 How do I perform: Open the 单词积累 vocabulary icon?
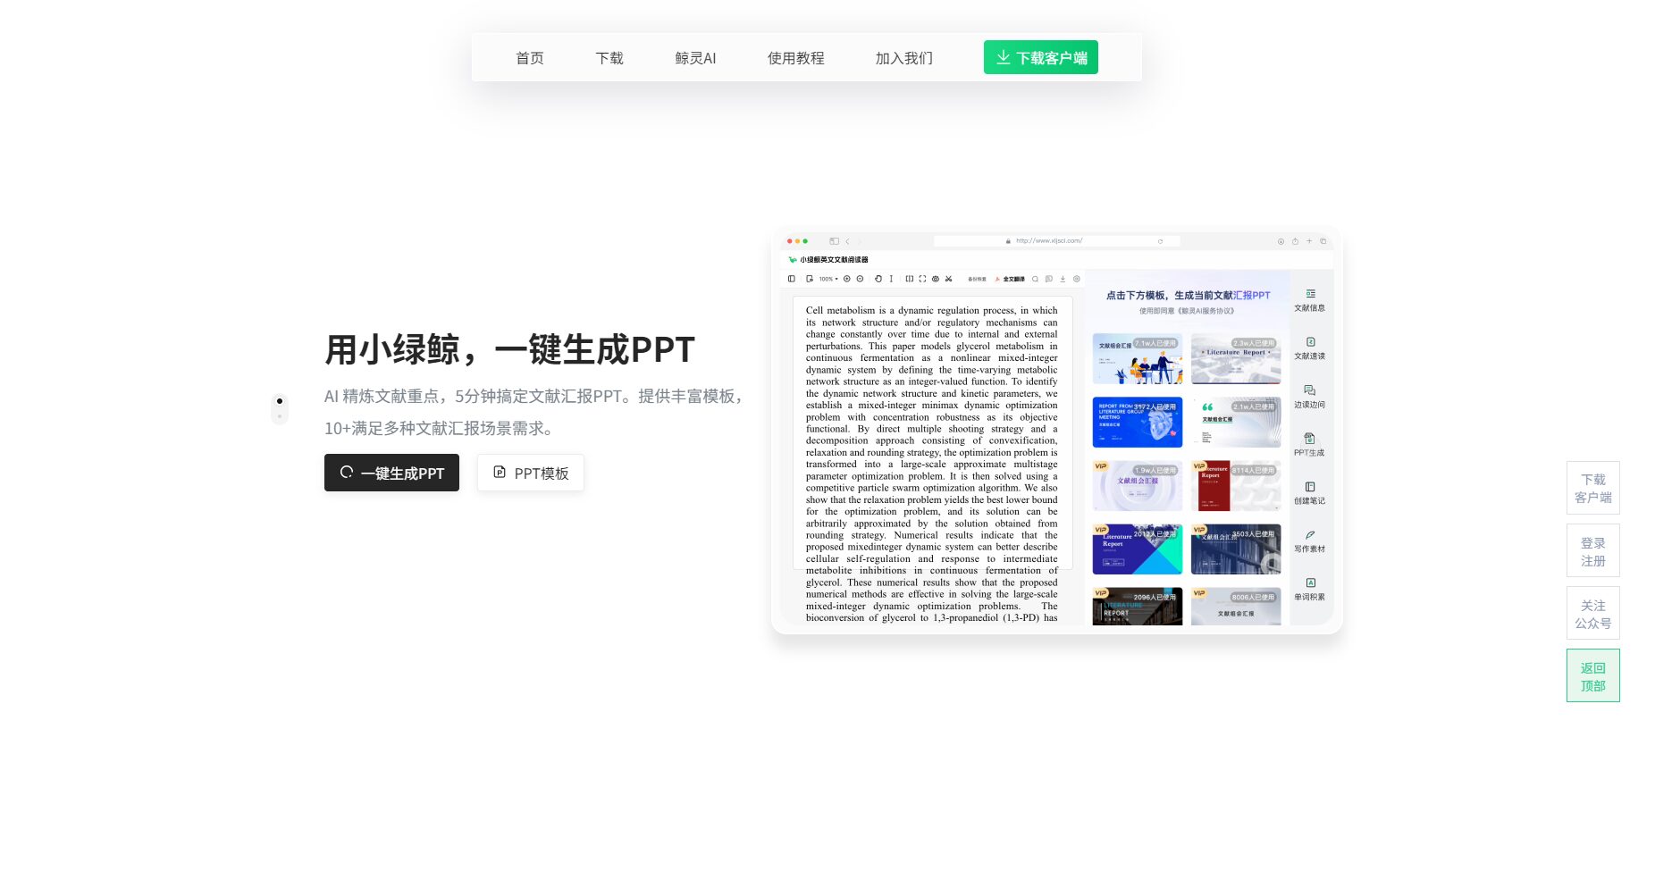click(1309, 589)
